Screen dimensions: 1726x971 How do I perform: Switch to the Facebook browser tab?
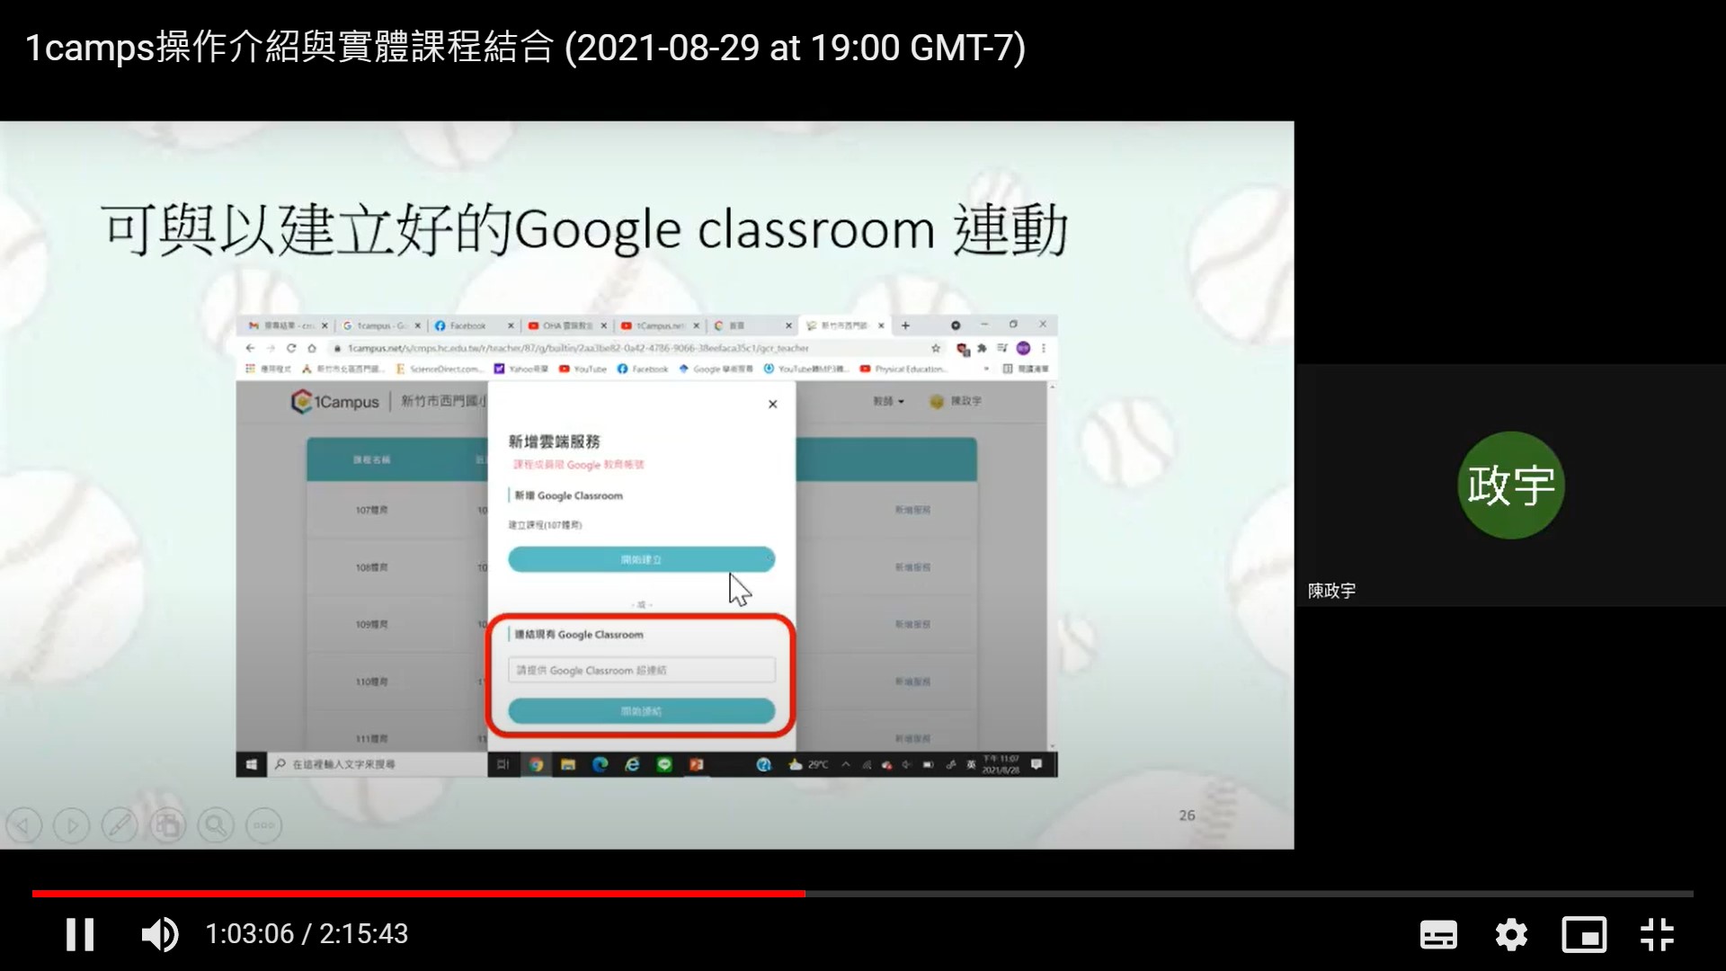tap(467, 325)
